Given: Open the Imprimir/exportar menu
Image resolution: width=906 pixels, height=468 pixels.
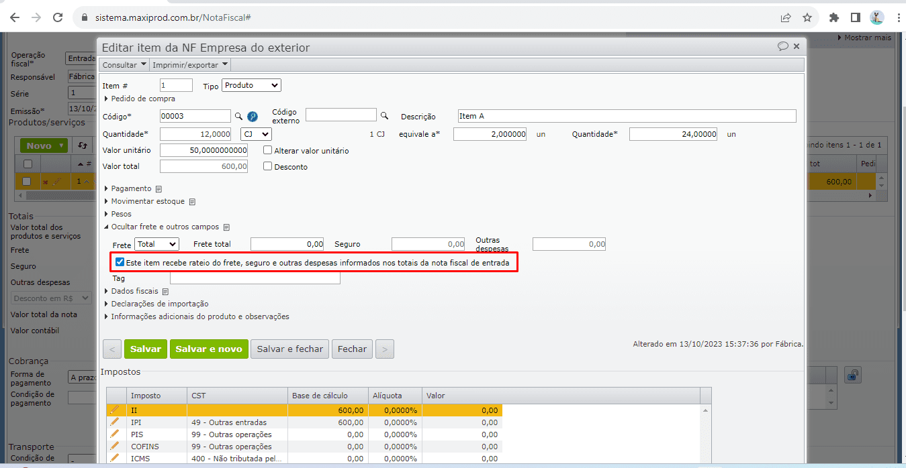Looking at the screenshot, I should tap(190, 65).
